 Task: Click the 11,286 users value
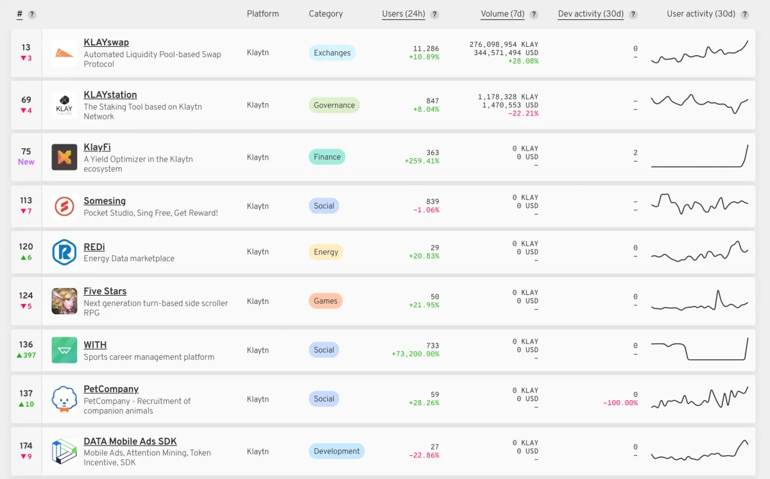[426, 49]
